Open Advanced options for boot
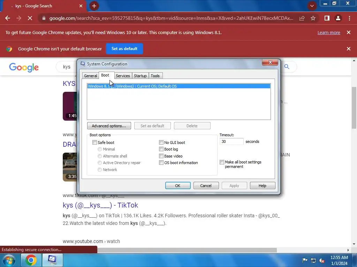 coord(109,126)
